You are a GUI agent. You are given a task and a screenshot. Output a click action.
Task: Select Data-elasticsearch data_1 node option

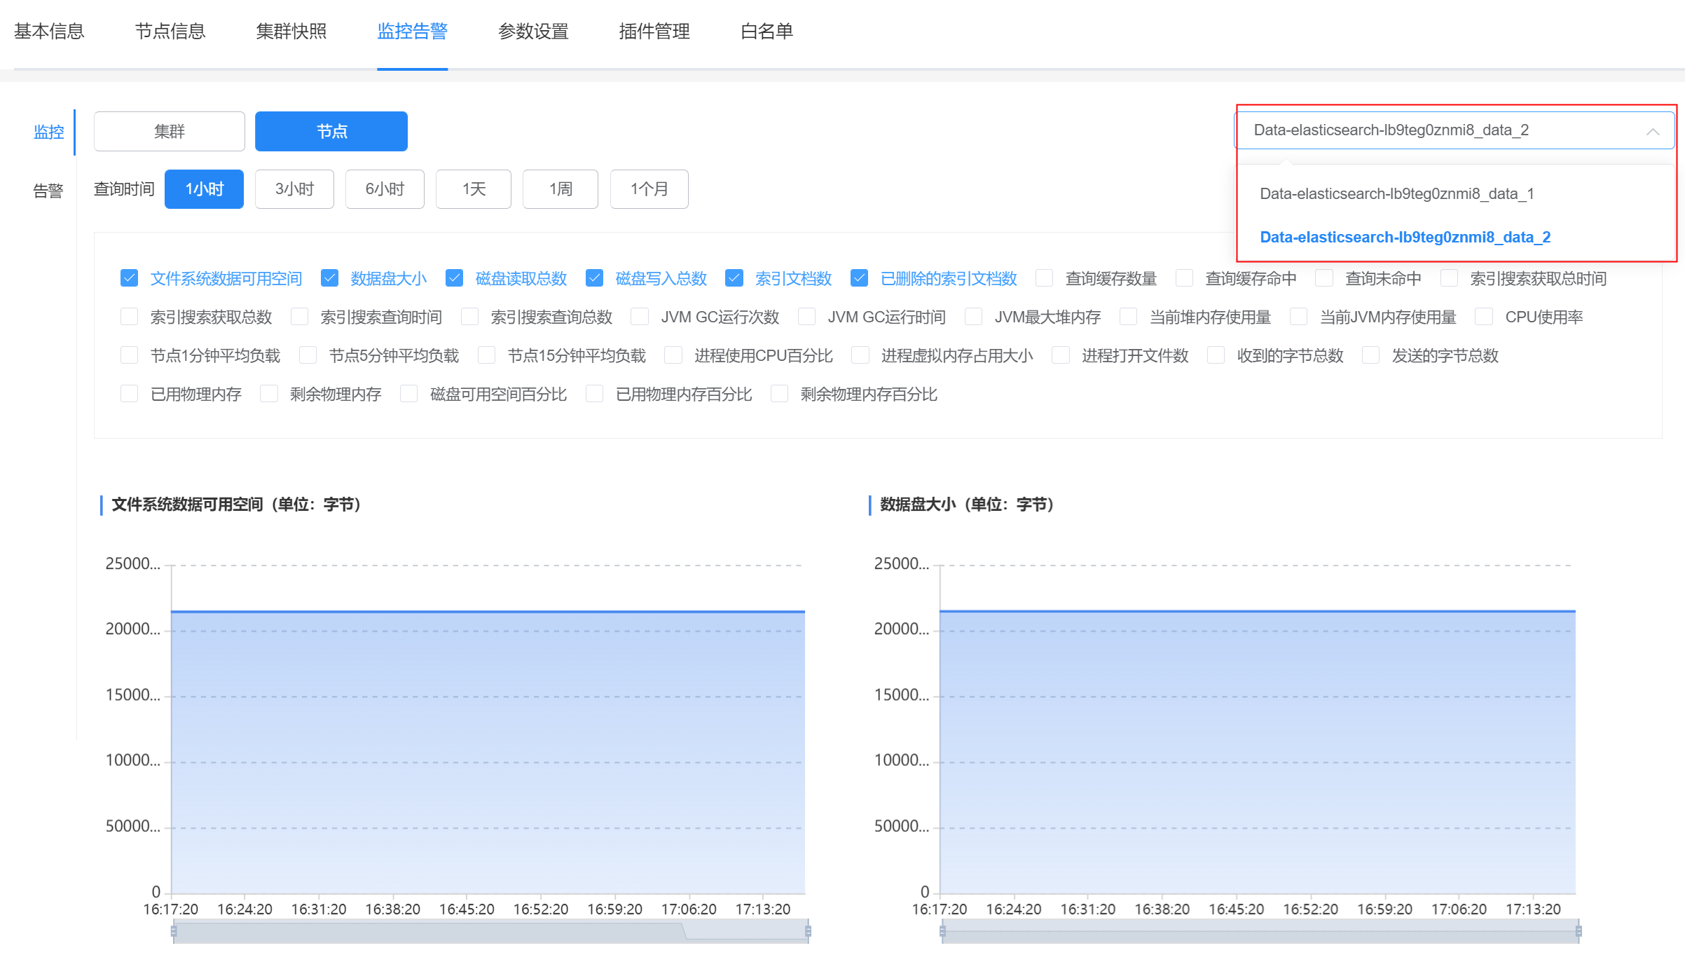click(x=1396, y=193)
